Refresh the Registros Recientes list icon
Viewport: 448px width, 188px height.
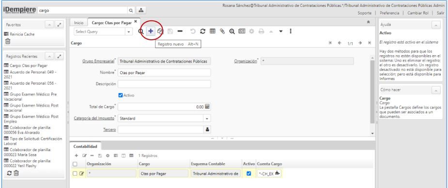[9, 173]
